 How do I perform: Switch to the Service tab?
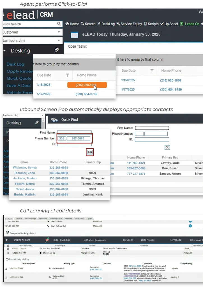(19, 219)
